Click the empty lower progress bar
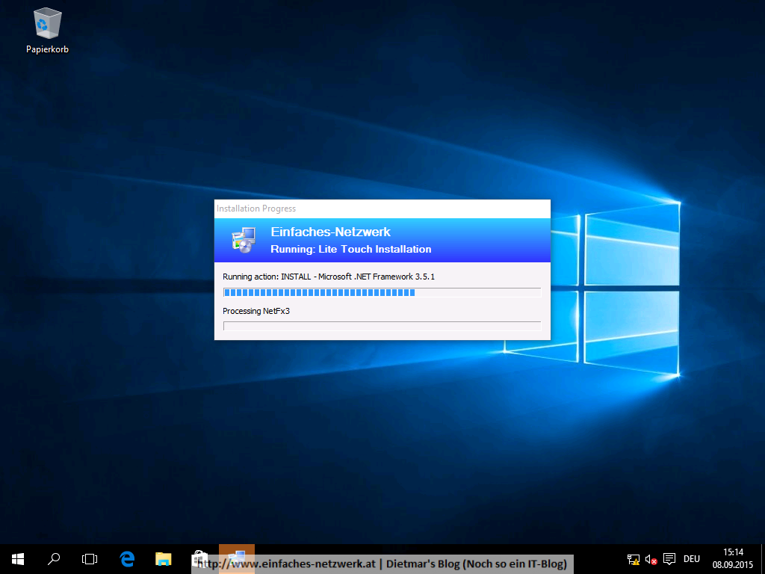 click(x=382, y=326)
